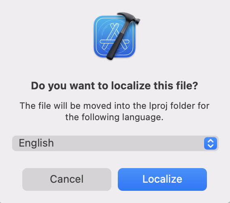The height and width of the screenshot is (203, 230).
Task: Dismiss dialog with Cancel button
Action: click(67, 179)
